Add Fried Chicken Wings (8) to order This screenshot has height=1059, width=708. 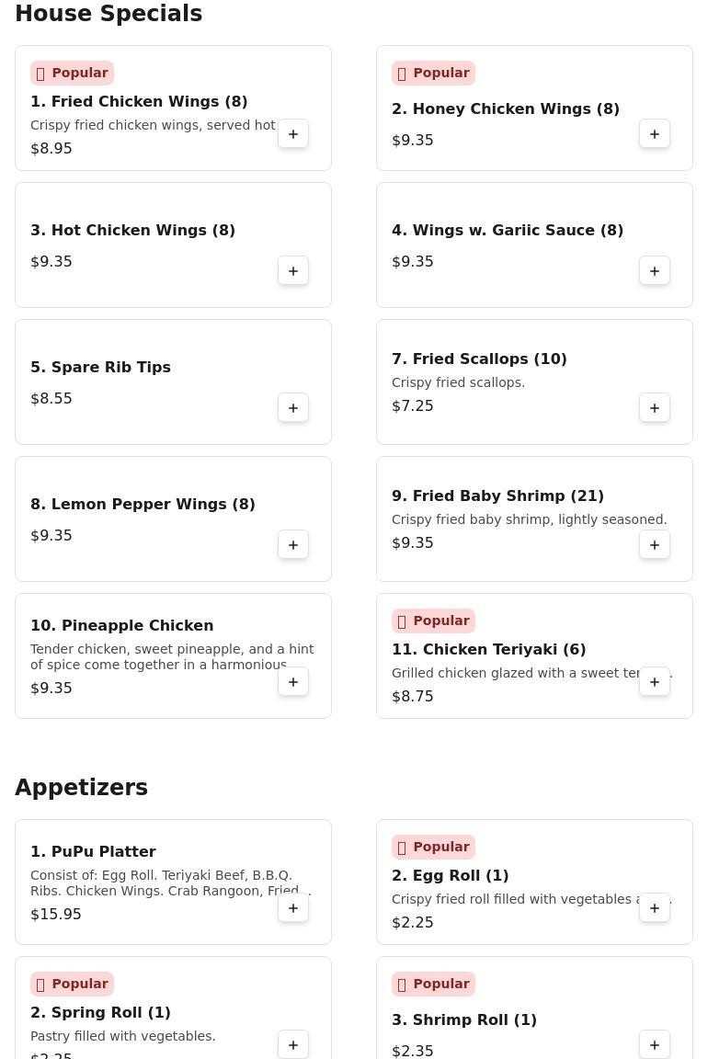coord(293,133)
